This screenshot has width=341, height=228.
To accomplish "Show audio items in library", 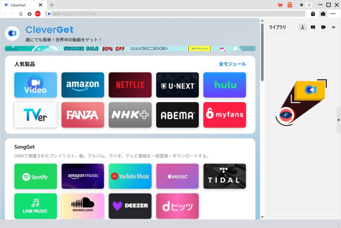I will [x=333, y=27].
